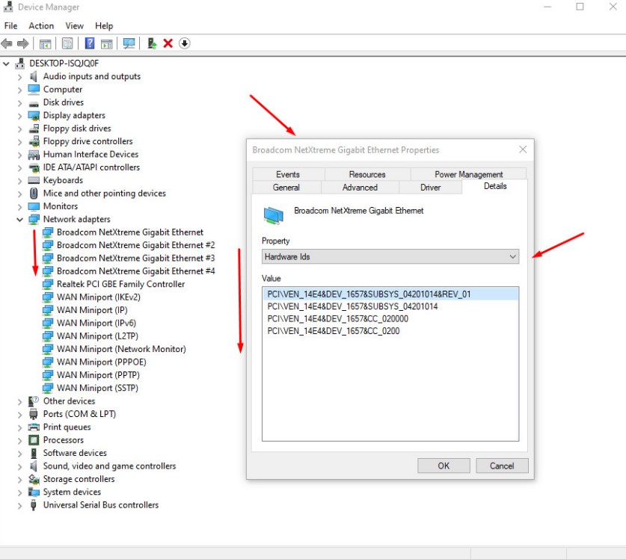Expand the Processors category
Image resolution: width=626 pixels, height=559 pixels.
(x=20, y=440)
